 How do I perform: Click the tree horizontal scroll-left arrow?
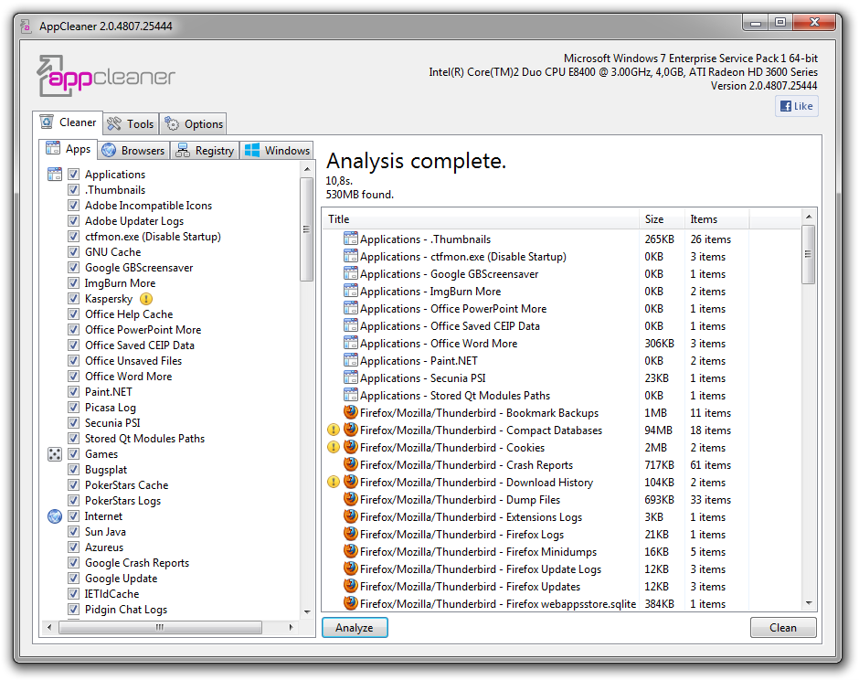coord(50,627)
